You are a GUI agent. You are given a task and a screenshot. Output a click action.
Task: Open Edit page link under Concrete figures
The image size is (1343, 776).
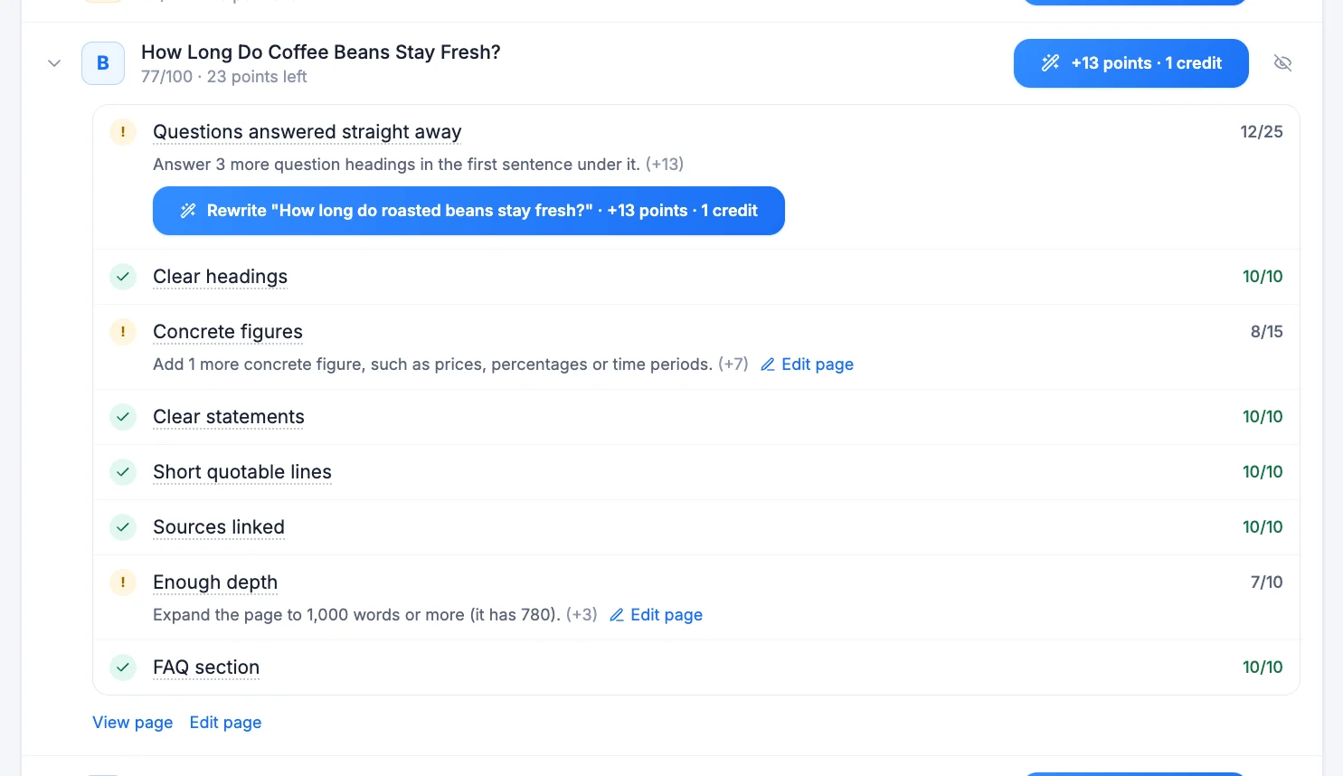[807, 364]
